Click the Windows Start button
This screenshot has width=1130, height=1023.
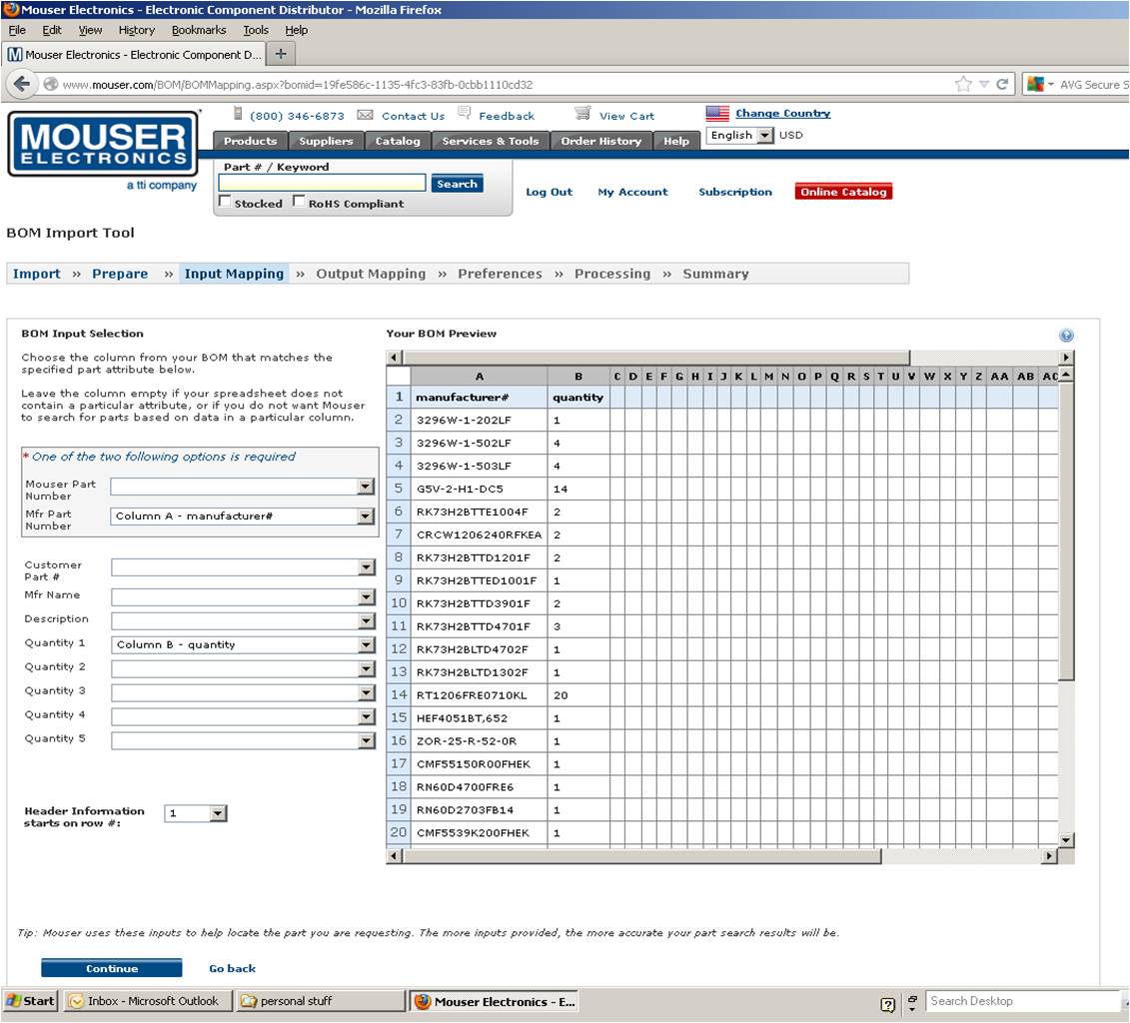(30, 1001)
